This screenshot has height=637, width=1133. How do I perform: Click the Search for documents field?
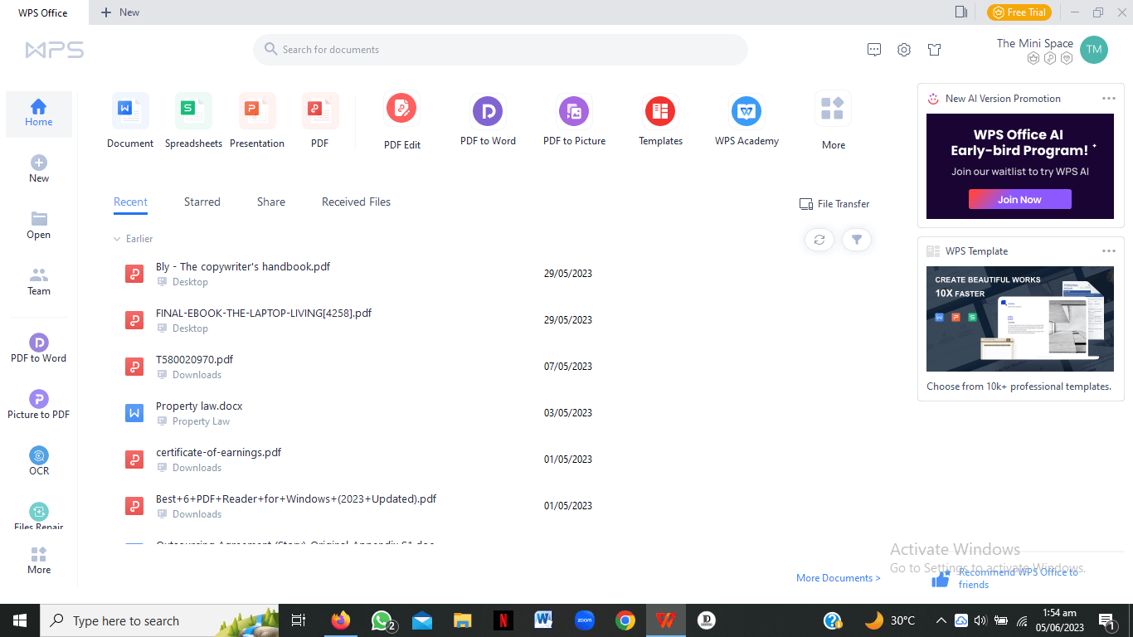point(500,50)
